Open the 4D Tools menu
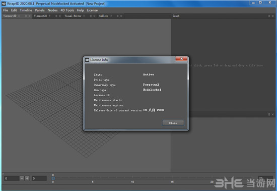 [67, 10]
